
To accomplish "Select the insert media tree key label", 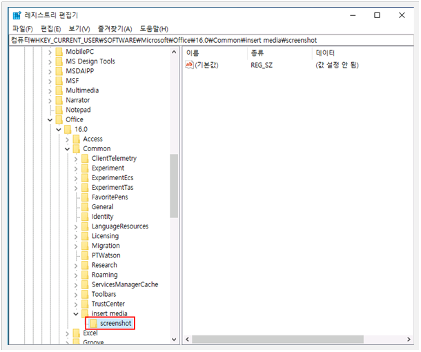I will 109,313.
